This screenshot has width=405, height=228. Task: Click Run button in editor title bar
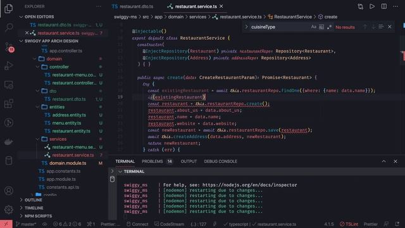tap(372, 6)
